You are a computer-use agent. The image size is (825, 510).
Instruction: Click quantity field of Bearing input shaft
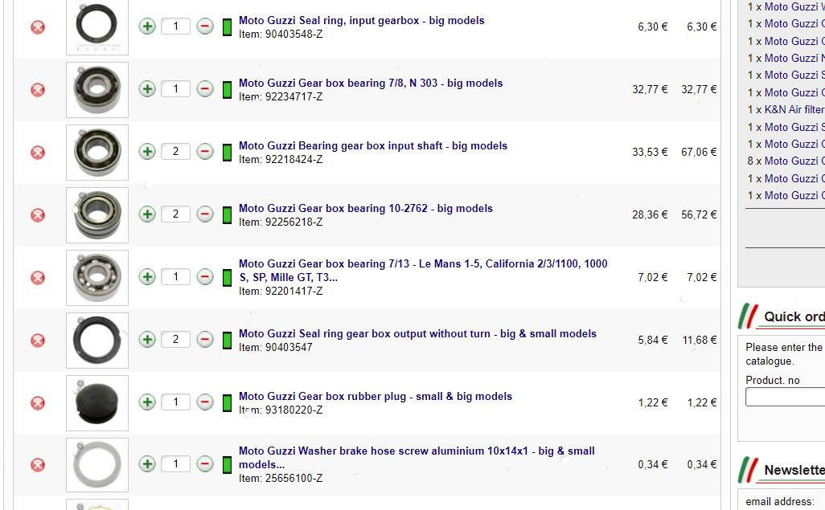tap(176, 152)
